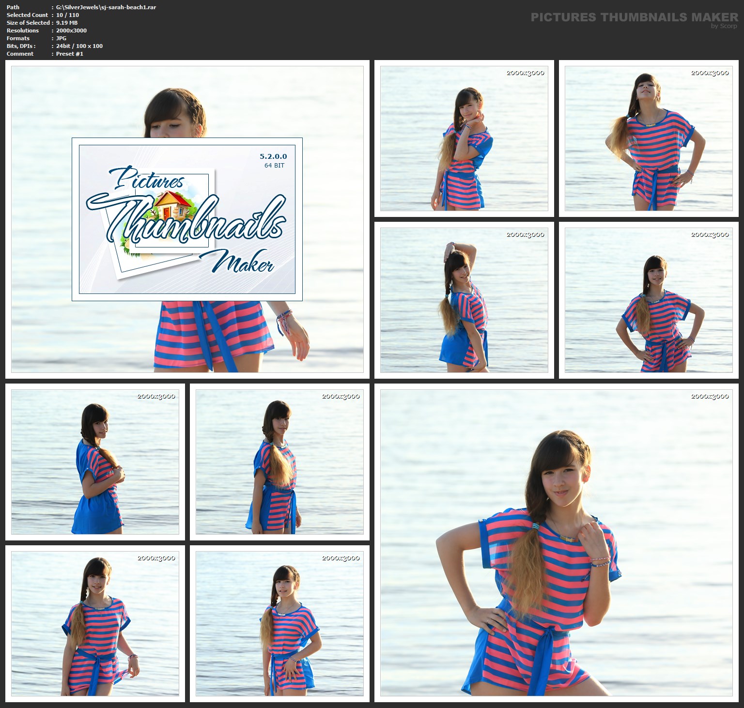
Task: Open the thumbnail with hand raised to neck
Action: tap(464, 139)
